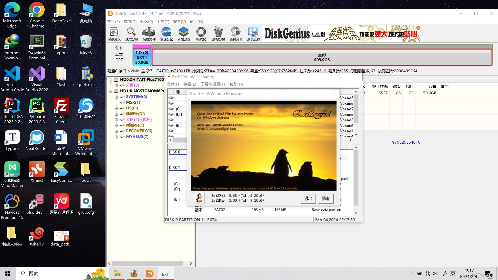Select the 分区(0) EXT4 50.0GB partition block

pos(142,55)
